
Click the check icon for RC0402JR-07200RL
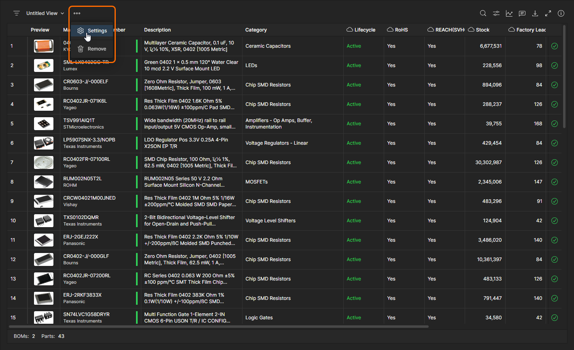pyautogui.click(x=555, y=279)
